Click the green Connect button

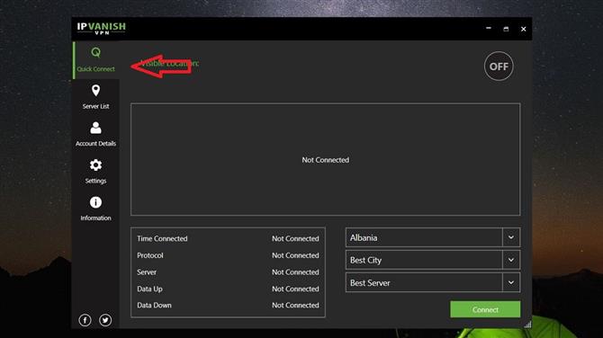click(485, 309)
